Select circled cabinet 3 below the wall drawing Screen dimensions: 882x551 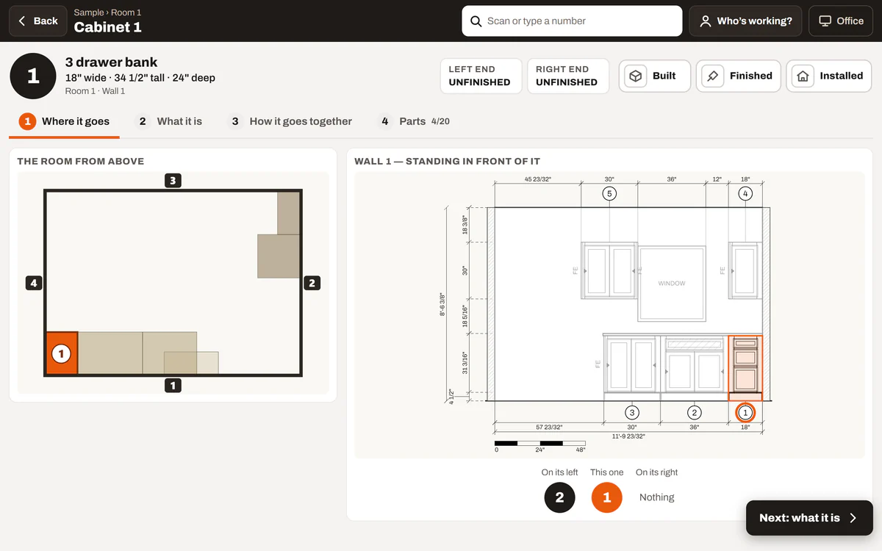coord(632,413)
